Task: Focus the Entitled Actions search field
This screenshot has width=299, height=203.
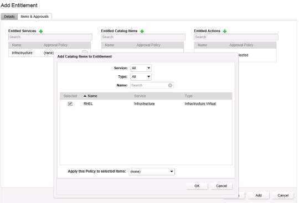Action: tap(236, 37)
